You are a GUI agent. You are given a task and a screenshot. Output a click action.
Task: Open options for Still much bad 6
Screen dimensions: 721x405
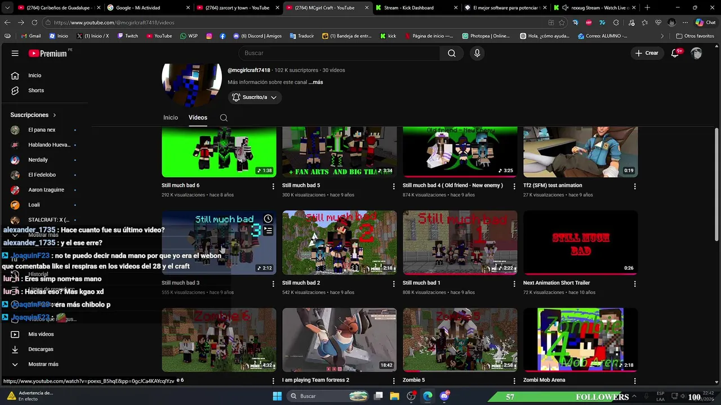click(x=274, y=186)
